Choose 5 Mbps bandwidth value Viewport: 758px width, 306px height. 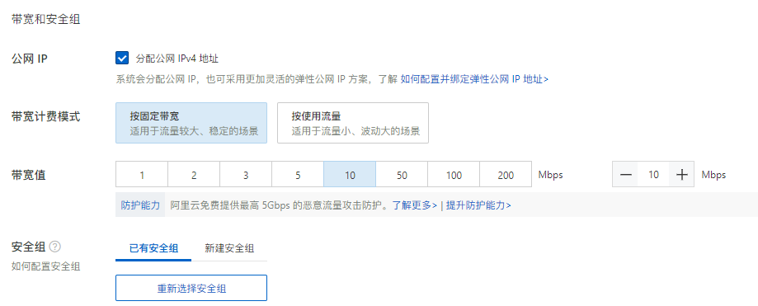pos(298,175)
